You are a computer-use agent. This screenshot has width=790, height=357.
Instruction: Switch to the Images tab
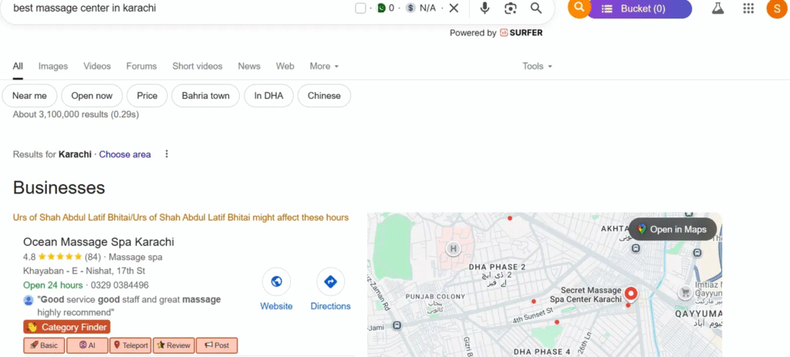tap(53, 66)
